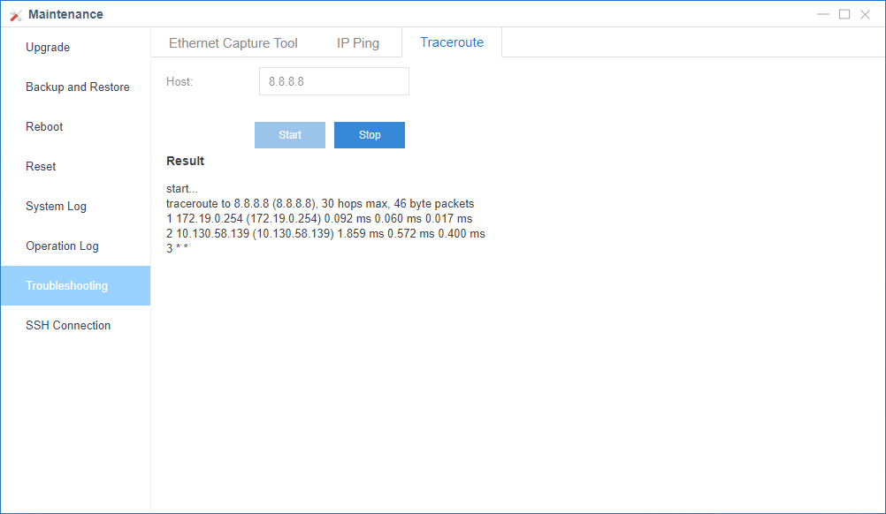Click the 172.19.0.254 hop result line
The image size is (886, 514).
tap(319, 219)
